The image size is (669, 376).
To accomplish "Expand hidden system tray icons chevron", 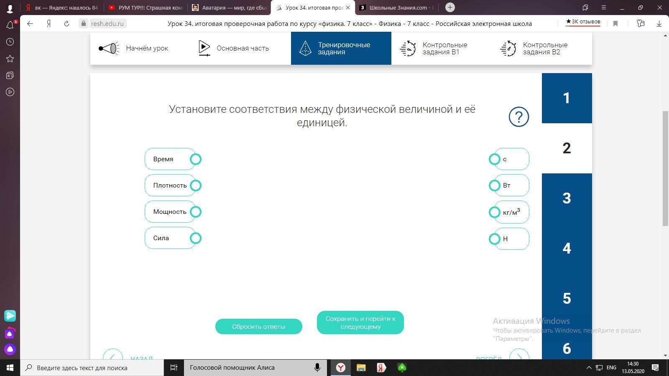I will [589, 368].
